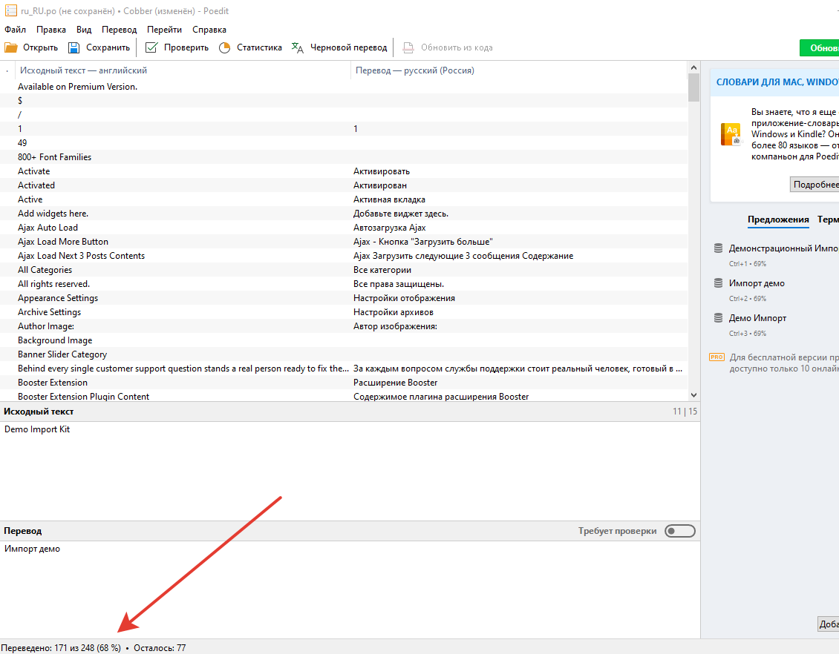Click the Осталось: 77 status text
This screenshot has width=839, height=654.
click(x=160, y=647)
